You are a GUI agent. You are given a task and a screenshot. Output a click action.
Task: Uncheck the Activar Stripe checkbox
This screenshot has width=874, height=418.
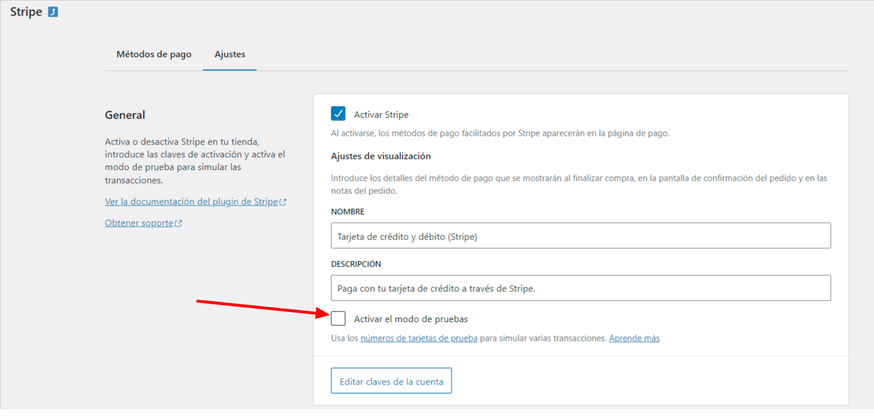[338, 114]
